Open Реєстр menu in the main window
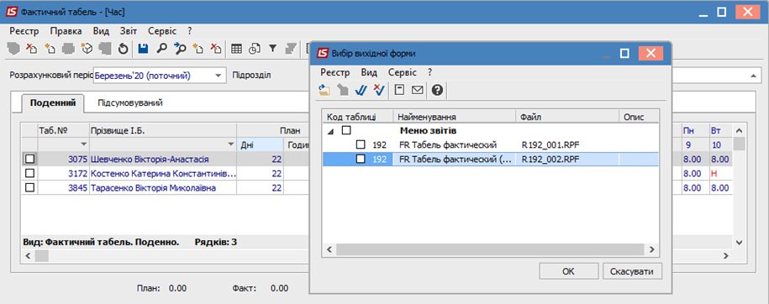 pos(24,30)
